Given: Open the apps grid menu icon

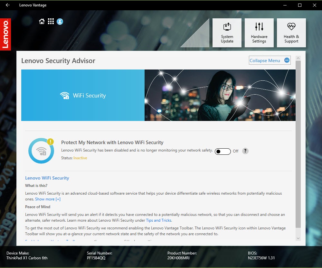Looking at the screenshot, I should coord(51,21).
